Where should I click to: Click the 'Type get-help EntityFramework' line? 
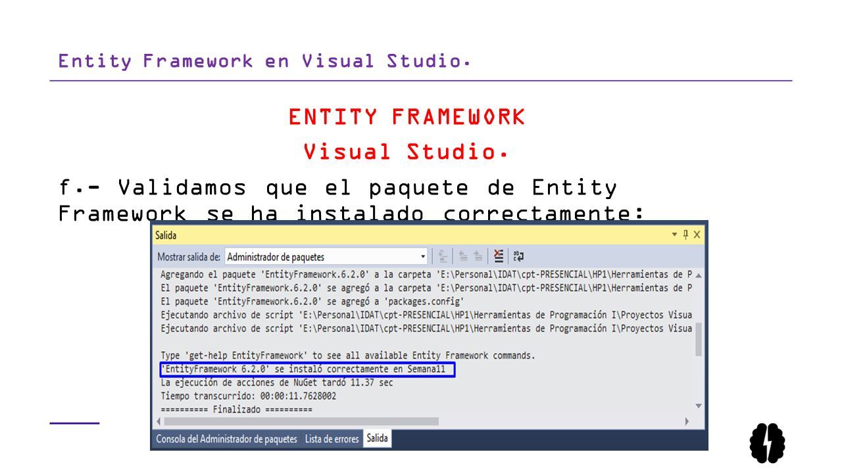point(348,355)
